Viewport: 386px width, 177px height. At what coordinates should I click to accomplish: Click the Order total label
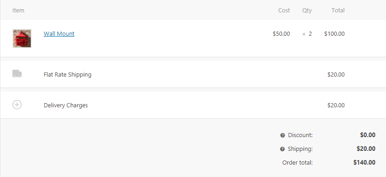click(297, 162)
